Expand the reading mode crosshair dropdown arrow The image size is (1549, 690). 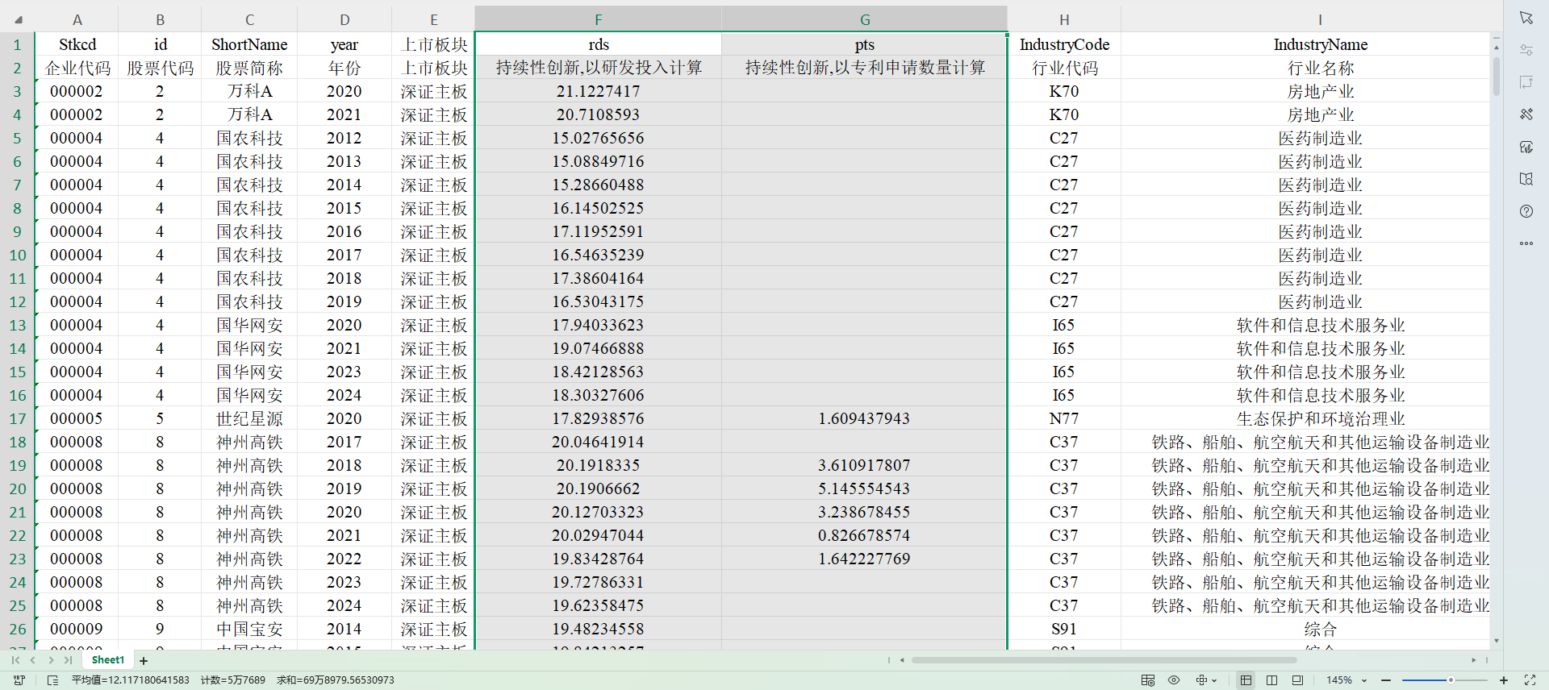(x=1214, y=680)
